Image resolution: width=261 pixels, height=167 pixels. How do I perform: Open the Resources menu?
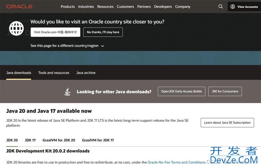105,7
